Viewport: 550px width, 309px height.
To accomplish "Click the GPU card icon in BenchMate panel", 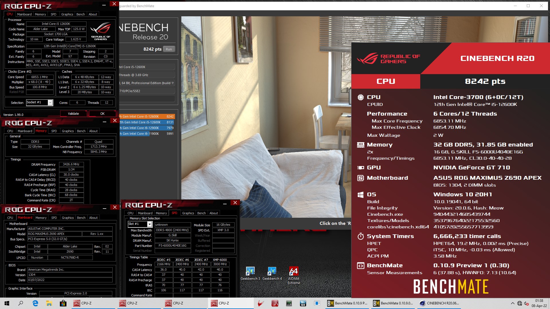I will (x=361, y=168).
